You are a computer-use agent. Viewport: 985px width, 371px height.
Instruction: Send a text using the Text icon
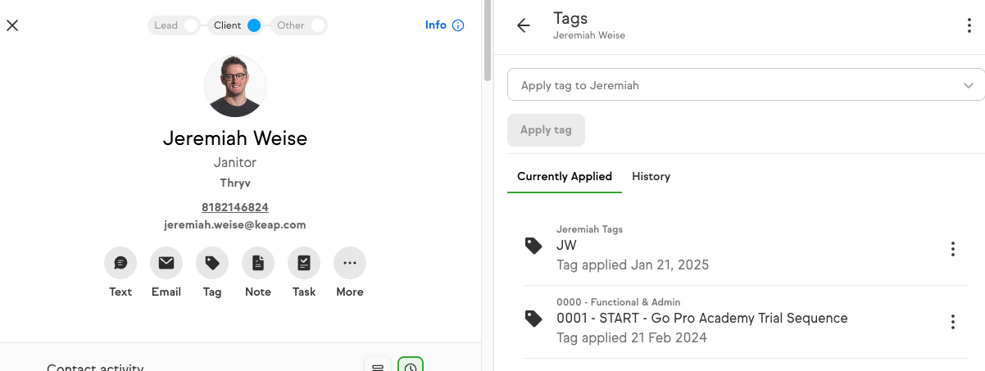(120, 263)
